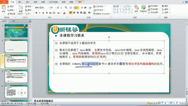The image size is (188, 106).
Task: Open Shape Effects (形状效果) dropdown
Action: pos(154,12)
